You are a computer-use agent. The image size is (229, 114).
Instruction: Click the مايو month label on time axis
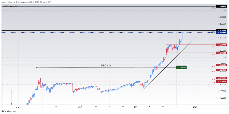pos(136,107)
